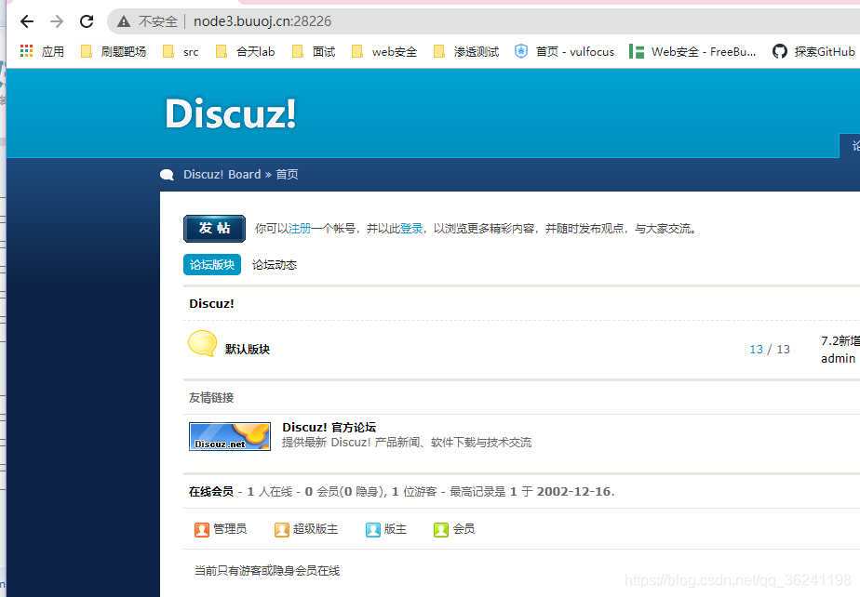860x597 pixels.
Task: Click the 会员 legend icon
Action: 441,529
